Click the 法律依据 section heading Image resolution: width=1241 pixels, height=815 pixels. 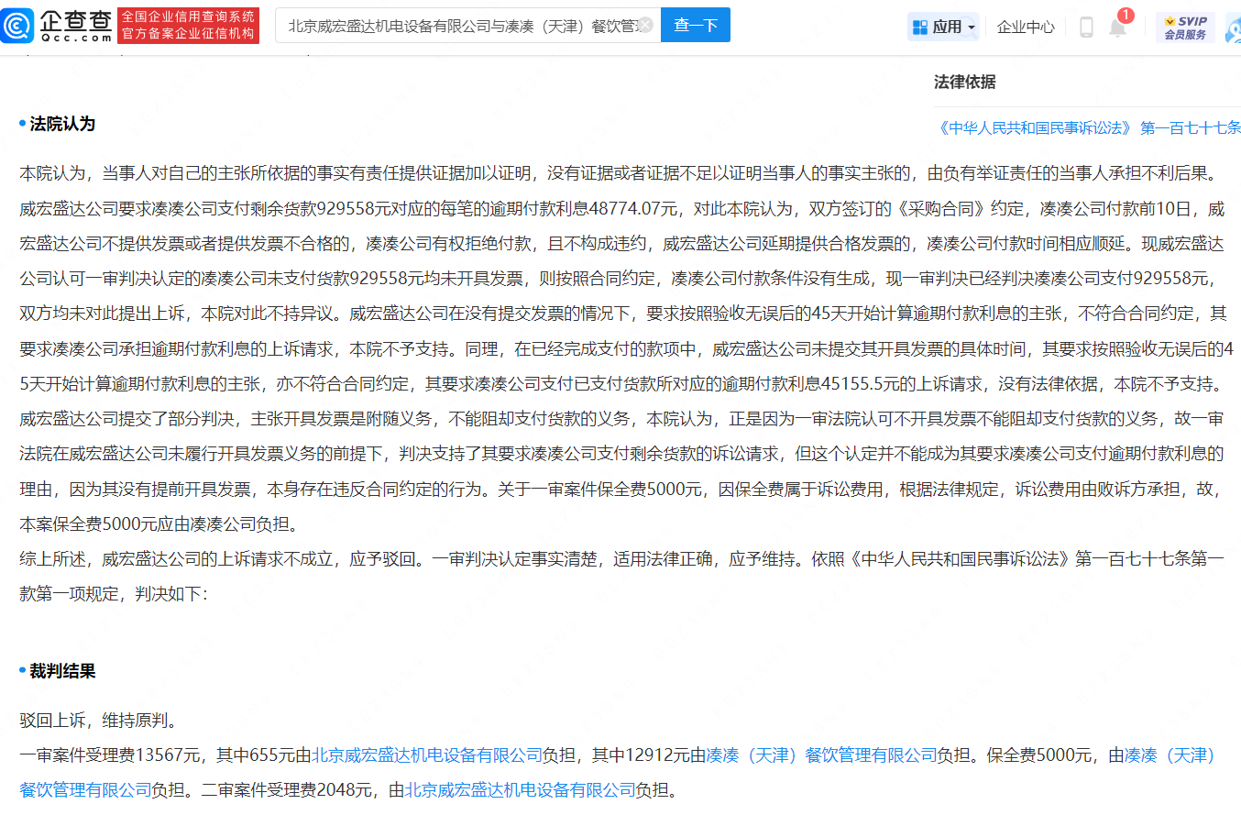[x=965, y=82]
